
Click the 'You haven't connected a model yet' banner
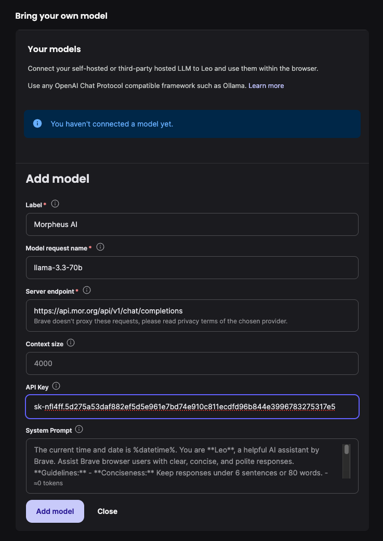(192, 123)
